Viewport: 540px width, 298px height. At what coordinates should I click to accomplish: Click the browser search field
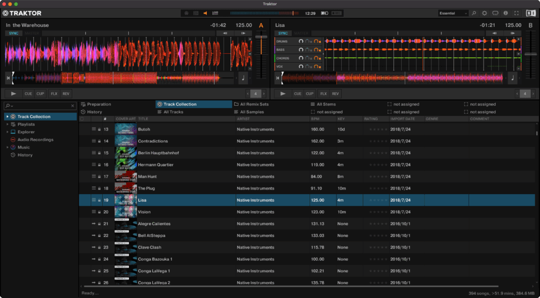pyautogui.click(x=40, y=106)
